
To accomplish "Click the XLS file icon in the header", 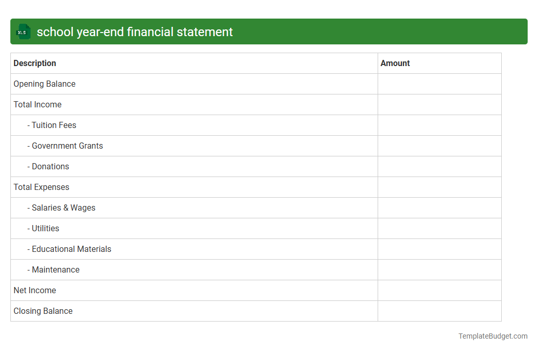I will click(23, 31).
